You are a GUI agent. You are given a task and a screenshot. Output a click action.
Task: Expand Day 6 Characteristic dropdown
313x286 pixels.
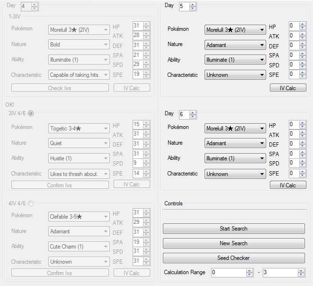pos(235,174)
